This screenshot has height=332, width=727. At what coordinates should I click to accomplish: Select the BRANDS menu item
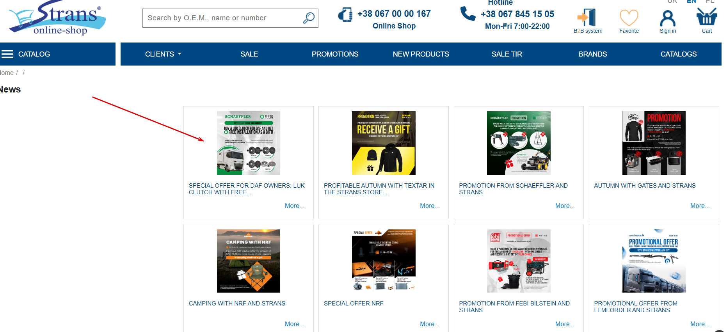[592, 54]
